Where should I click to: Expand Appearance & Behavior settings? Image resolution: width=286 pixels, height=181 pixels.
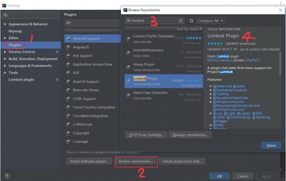[5, 24]
